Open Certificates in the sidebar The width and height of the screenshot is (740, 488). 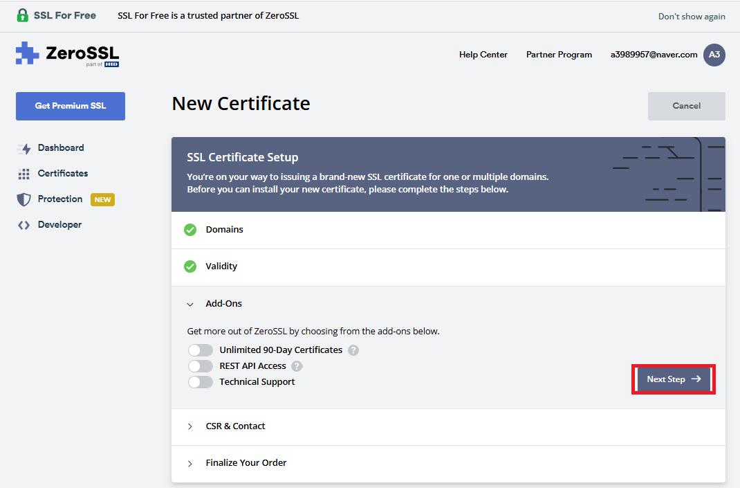tap(63, 173)
